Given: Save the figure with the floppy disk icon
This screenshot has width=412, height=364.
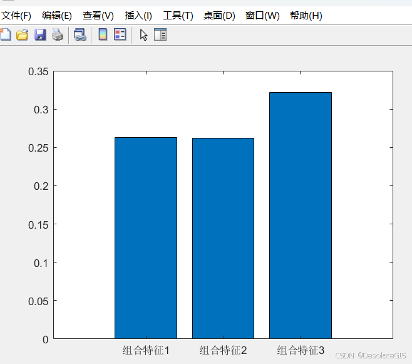Looking at the screenshot, I should tap(40, 34).
